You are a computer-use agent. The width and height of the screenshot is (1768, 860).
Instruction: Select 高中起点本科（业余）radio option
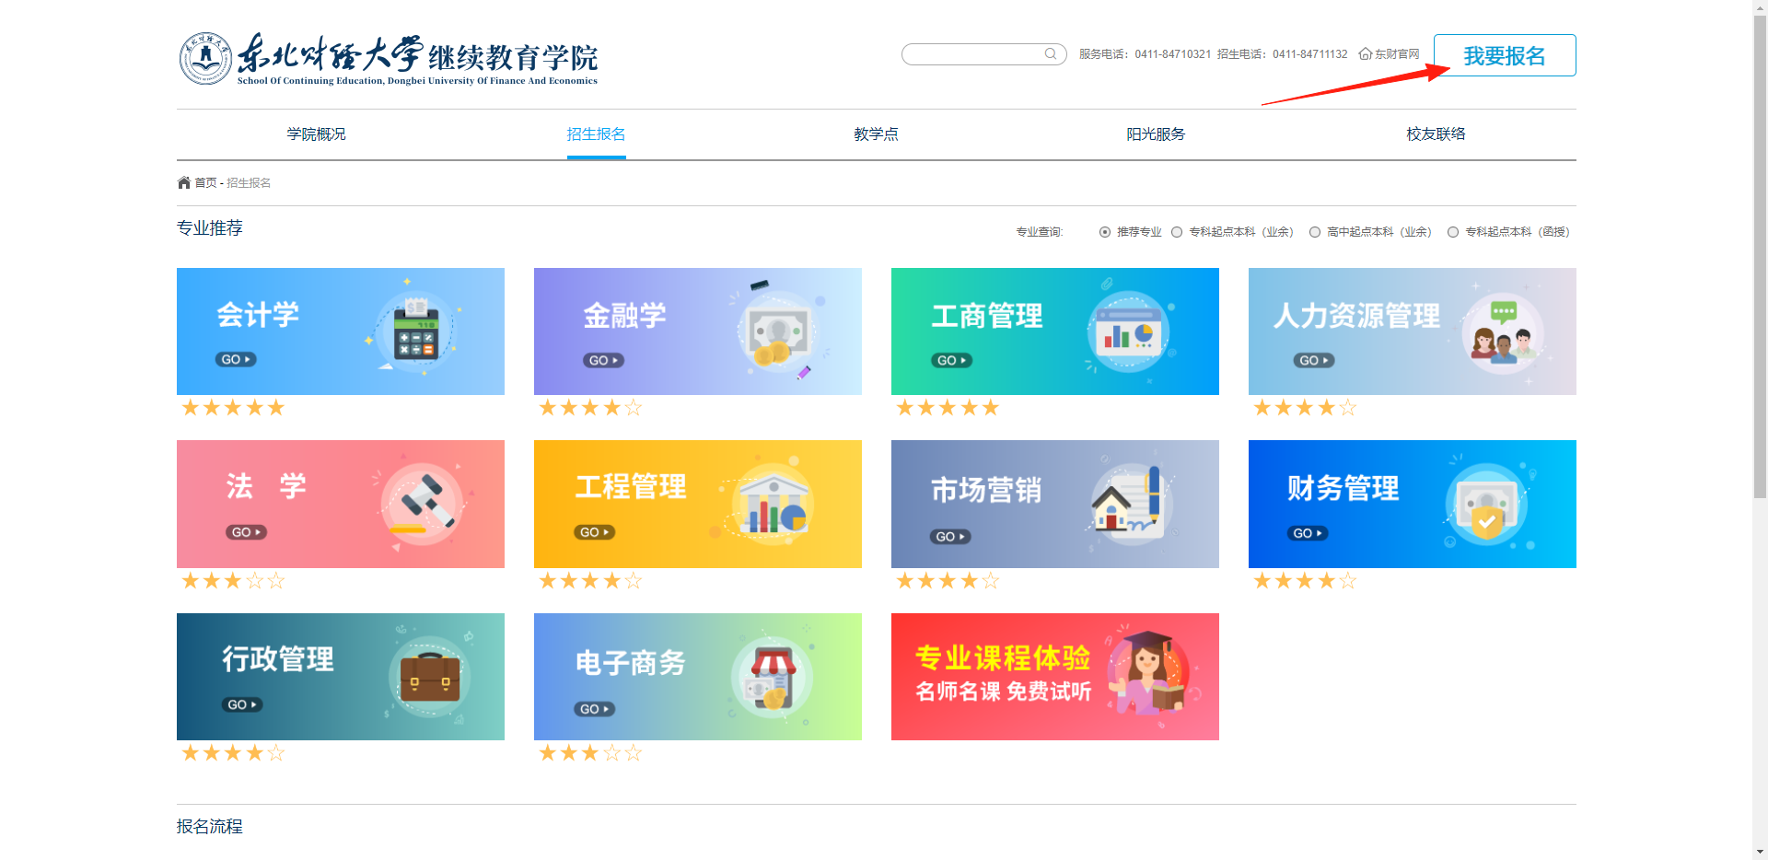[1315, 232]
